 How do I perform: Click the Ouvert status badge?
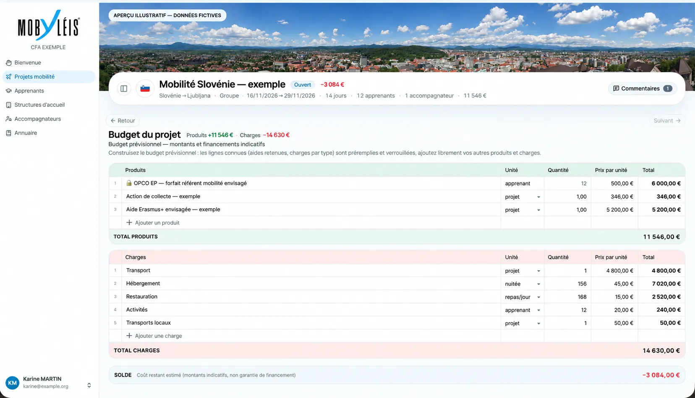[x=303, y=85]
